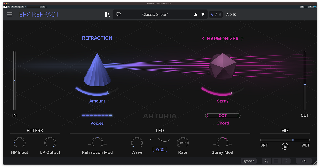The height and width of the screenshot is (168, 320).
Task: Click the resize handle at bottom-right corner
Action: tap(315, 162)
